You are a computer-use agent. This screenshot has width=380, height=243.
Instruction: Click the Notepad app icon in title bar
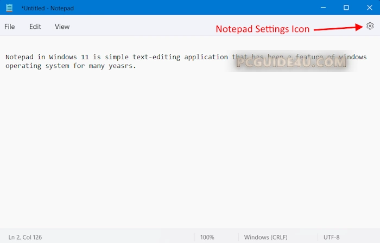click(9, 8)
